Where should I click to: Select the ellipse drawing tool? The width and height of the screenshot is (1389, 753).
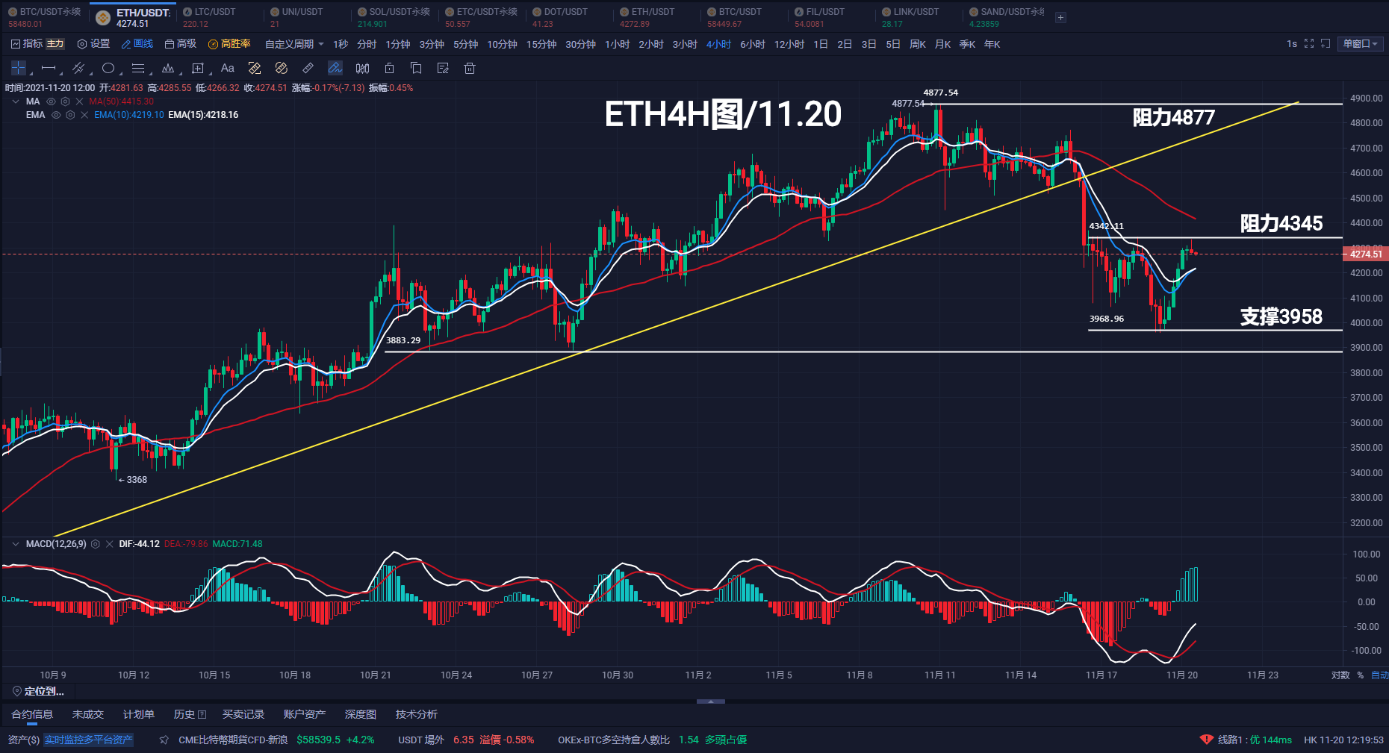pos(108,69)
